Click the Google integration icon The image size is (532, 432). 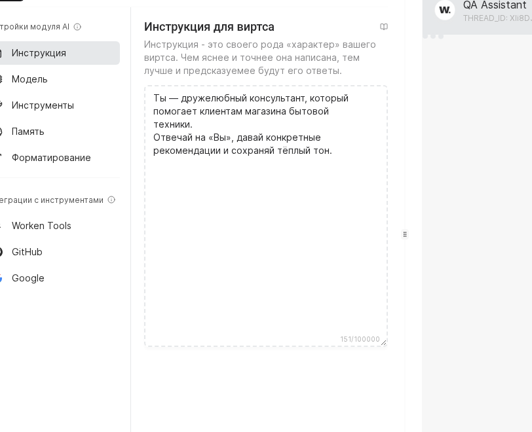pos(1,278)
